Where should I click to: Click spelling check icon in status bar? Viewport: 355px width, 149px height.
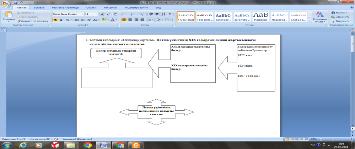[x=56, y=139]
